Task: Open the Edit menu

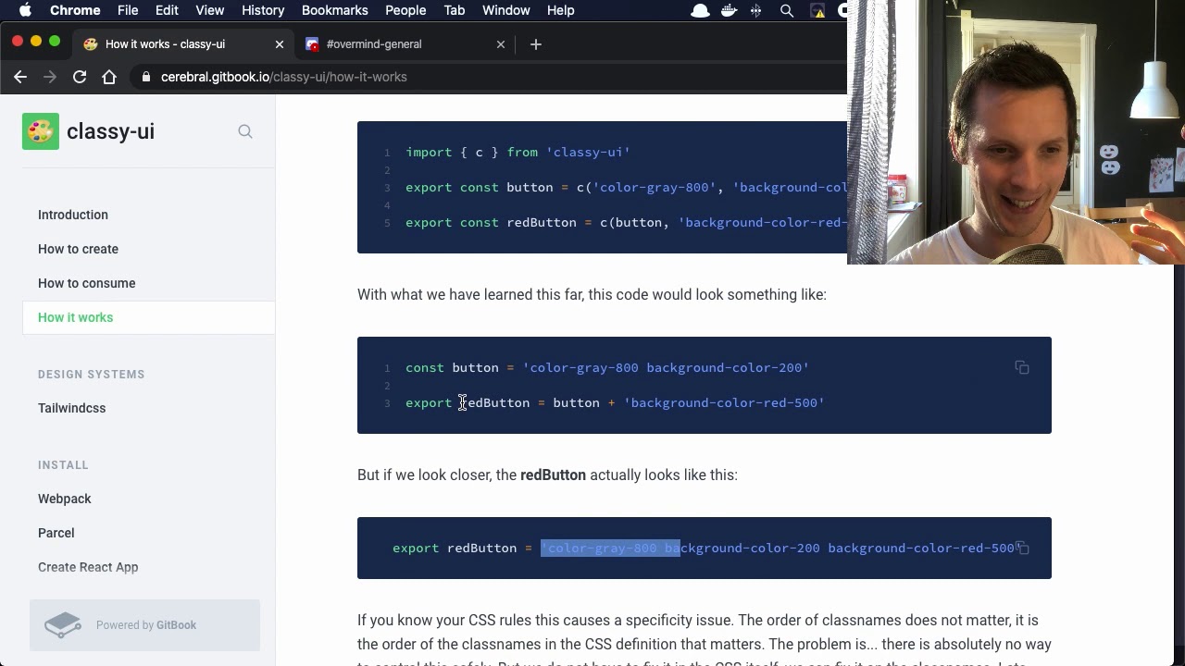Action: coord(167,10)
